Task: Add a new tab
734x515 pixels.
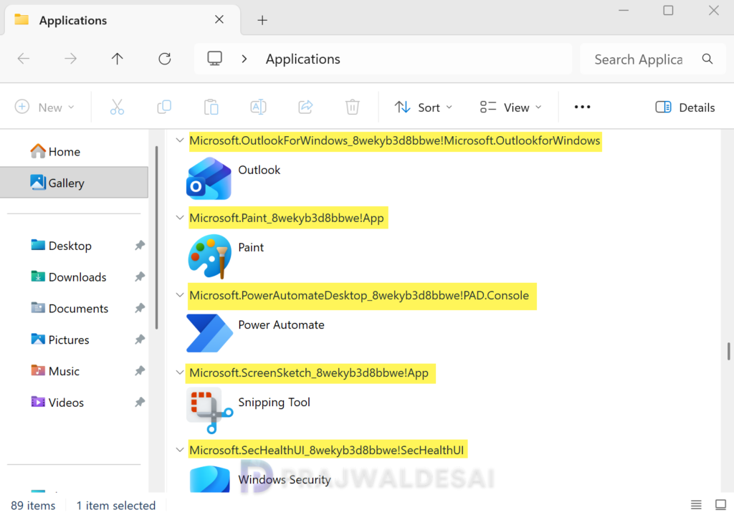Action: (x=262, y=20)
